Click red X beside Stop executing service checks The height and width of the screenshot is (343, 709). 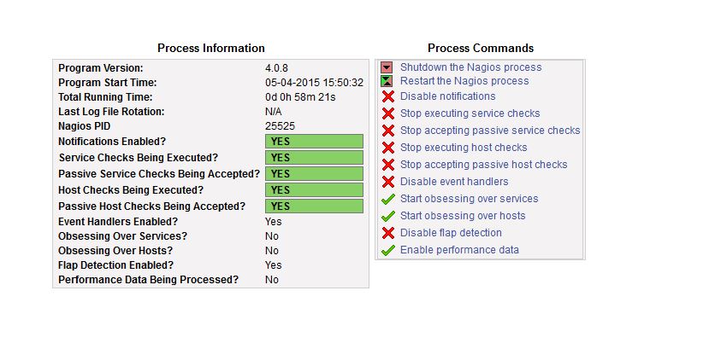387,113
